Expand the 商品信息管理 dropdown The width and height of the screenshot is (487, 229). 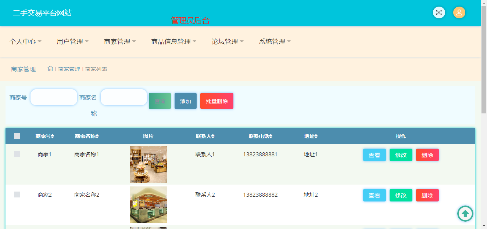tap(173, 41)
